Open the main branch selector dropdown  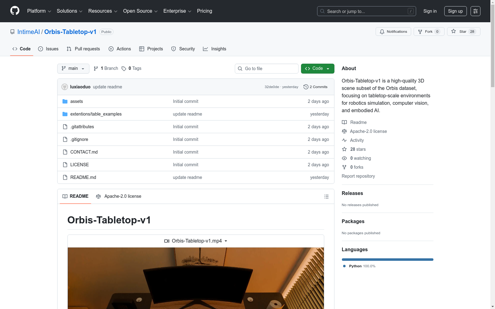click(73, 69)
